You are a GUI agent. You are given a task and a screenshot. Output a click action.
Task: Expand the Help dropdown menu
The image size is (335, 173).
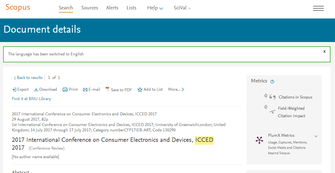point(155,8)
